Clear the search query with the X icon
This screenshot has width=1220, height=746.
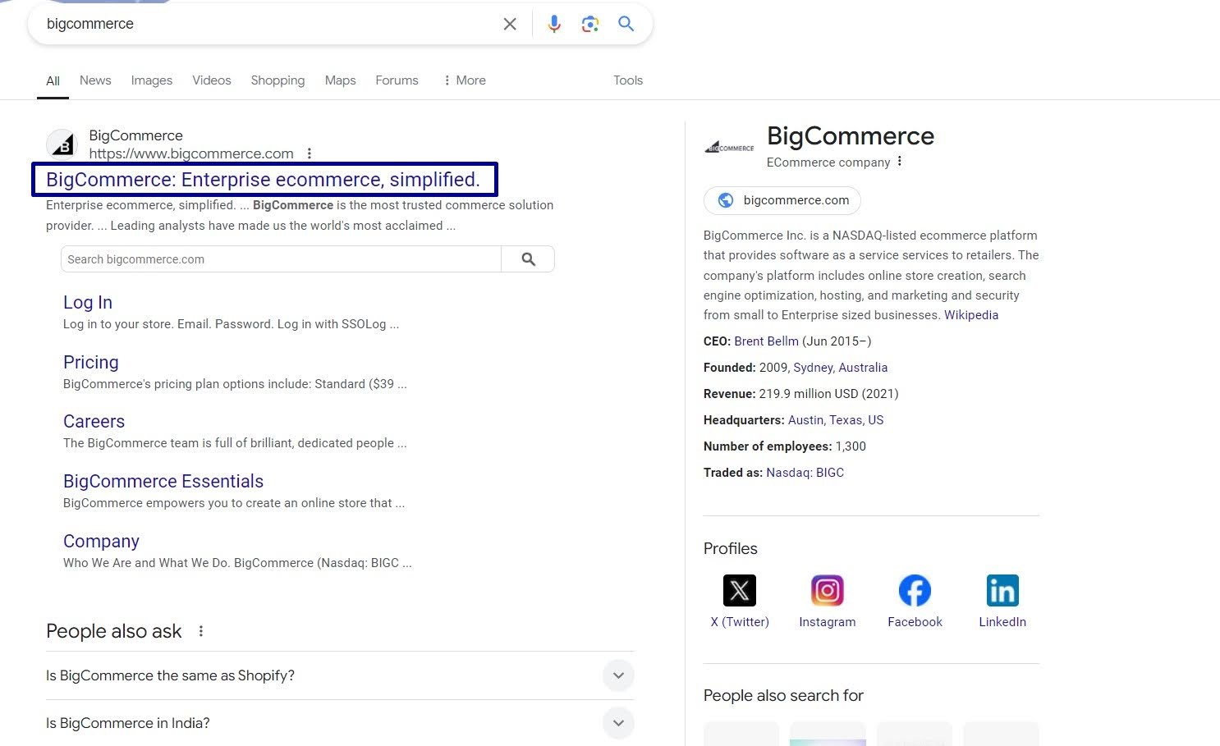pos(510,24)
